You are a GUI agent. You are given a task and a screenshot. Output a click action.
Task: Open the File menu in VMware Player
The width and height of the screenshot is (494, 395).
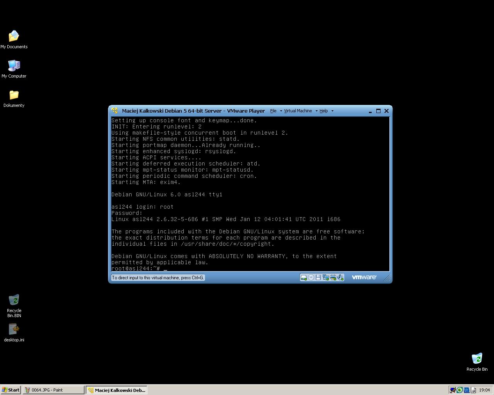pyautogui.click(x=273, y=111)
